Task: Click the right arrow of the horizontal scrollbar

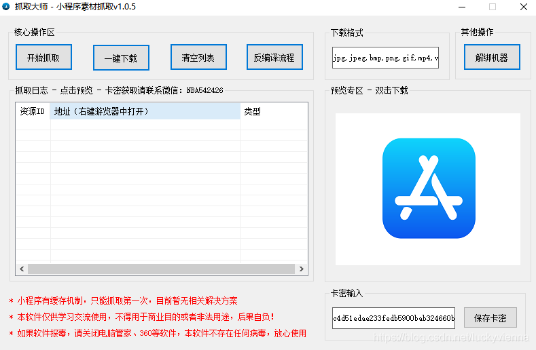Action: (301, 269)
